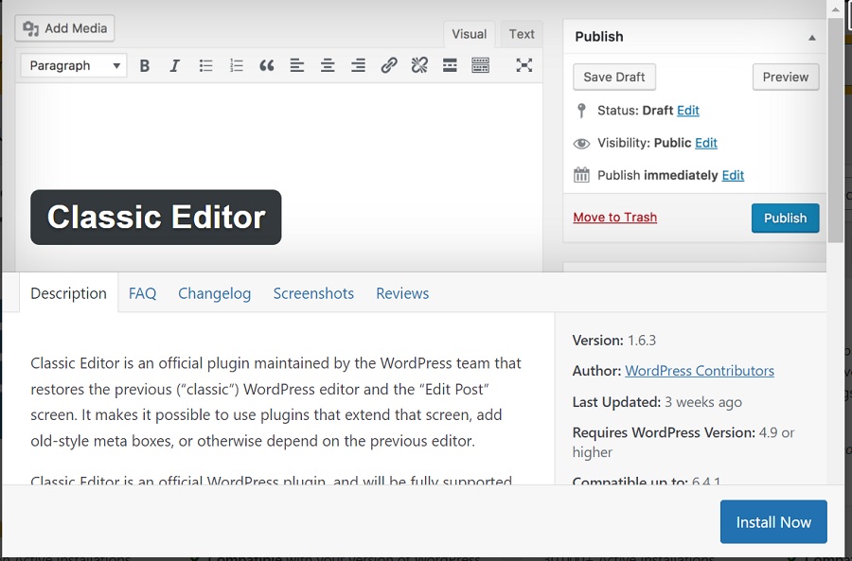Move the draft to Trash
This screenshot has height=561, width=852.
pos(614,217)
